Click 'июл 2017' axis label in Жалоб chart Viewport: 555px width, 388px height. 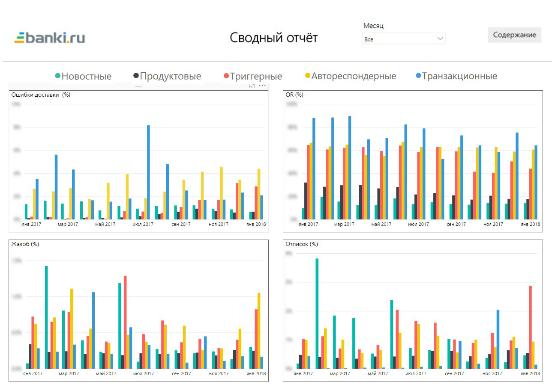coord(144,373)
